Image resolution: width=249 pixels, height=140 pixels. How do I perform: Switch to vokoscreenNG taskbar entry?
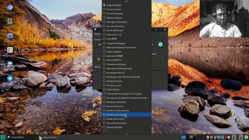click(x=53, y=137)
